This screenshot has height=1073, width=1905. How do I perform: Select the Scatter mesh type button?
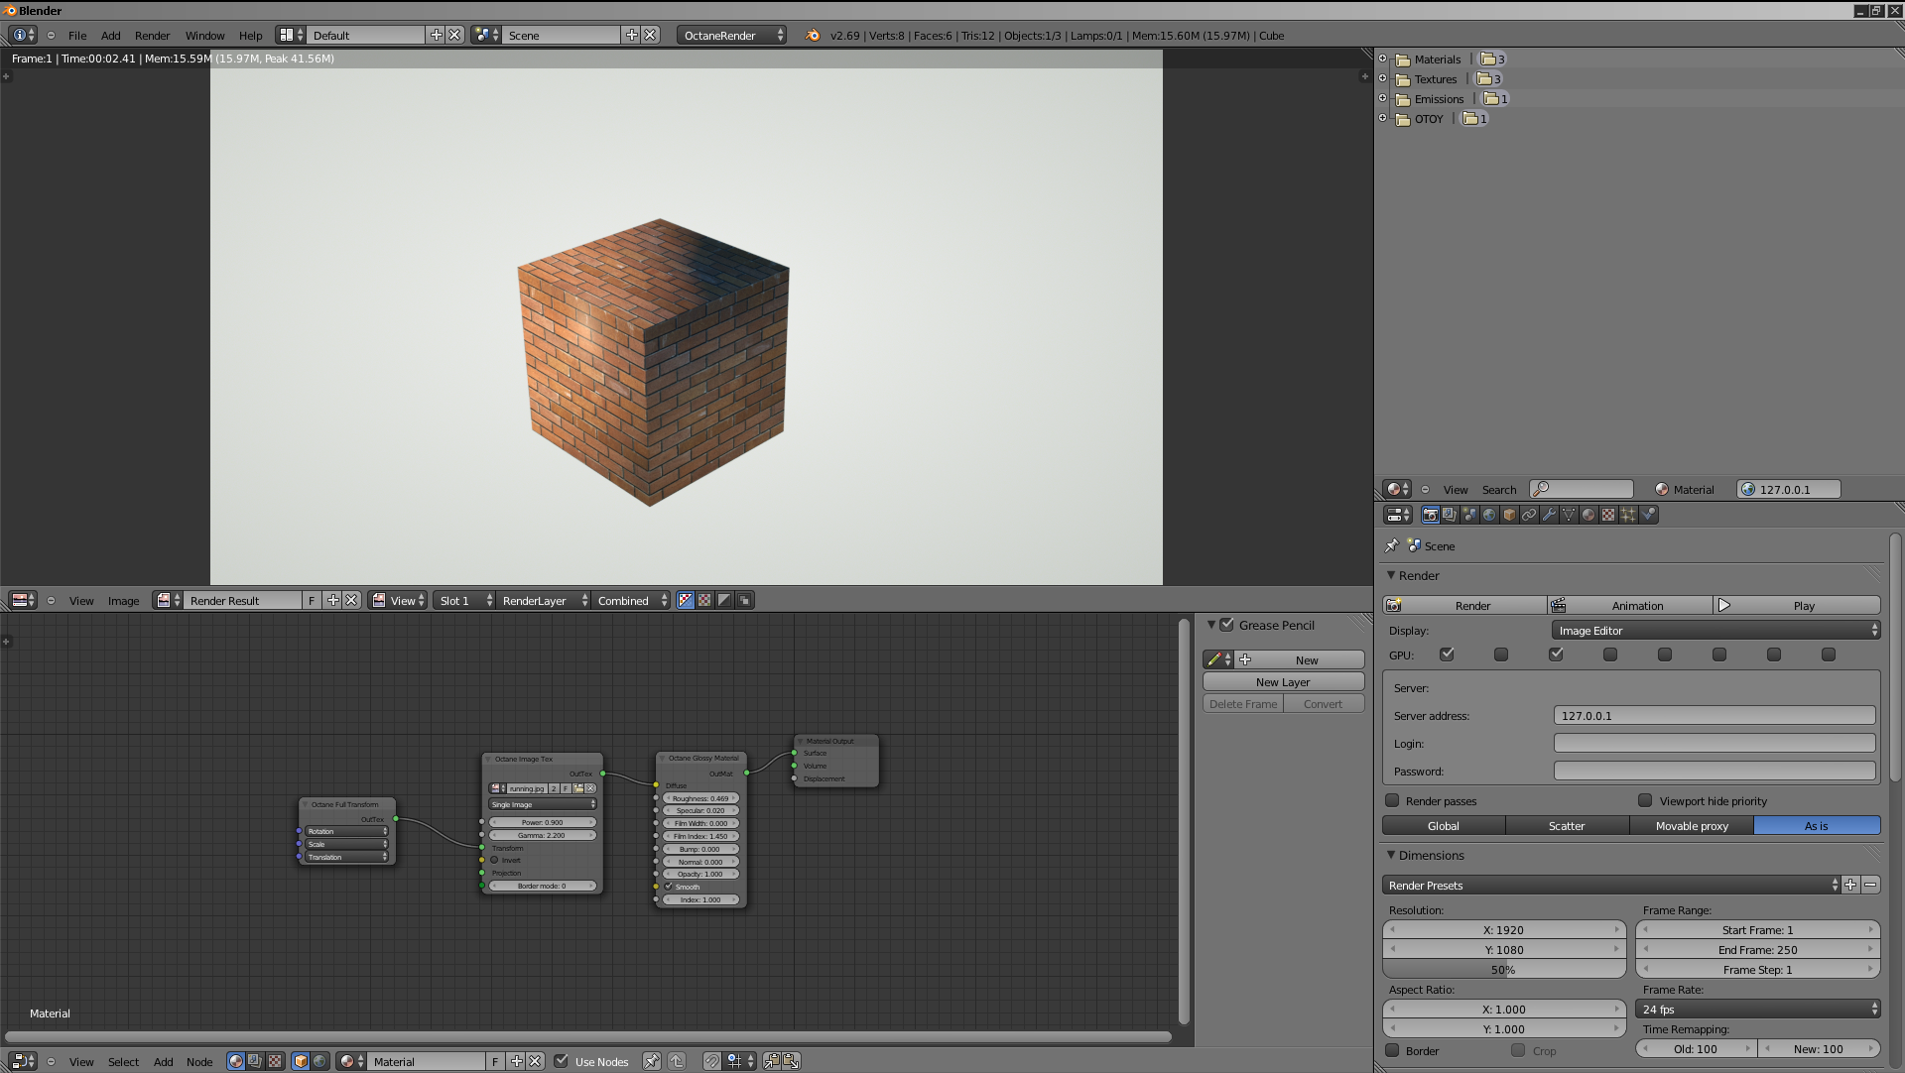pyautogui.click(x=1567, y=826)
